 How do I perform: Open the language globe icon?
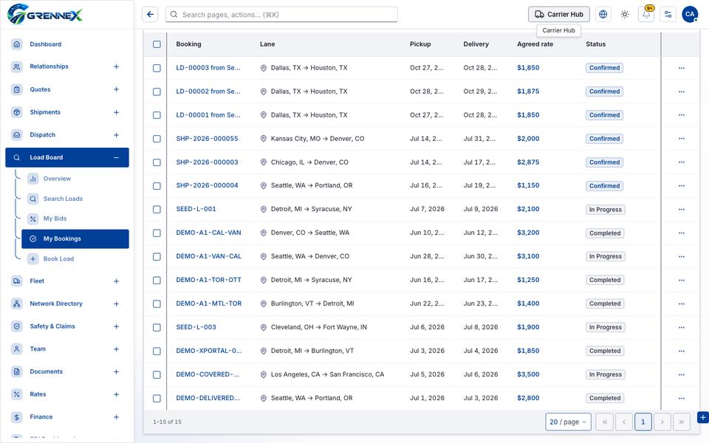tap(603, 15)
